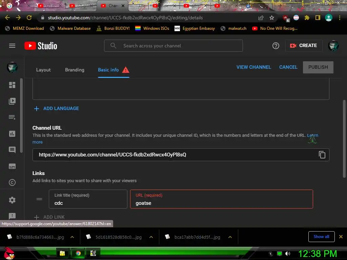Grab the link reorder handle icon
The image size is (347, 260).
pyautogui.click(x=39, y=199)
